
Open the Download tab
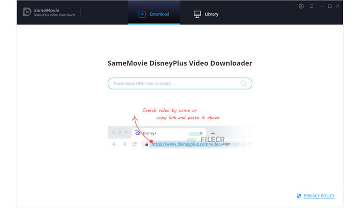click(154, 13)
